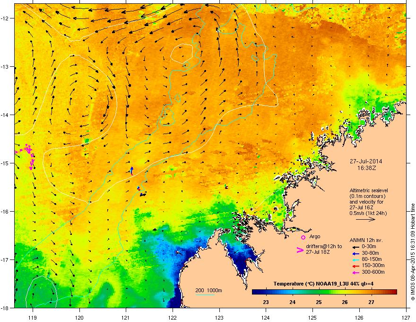Click the 'Altimetric sealevel' legend text
The width and height of the screenshot is (416, 322).
pos(369,190)
